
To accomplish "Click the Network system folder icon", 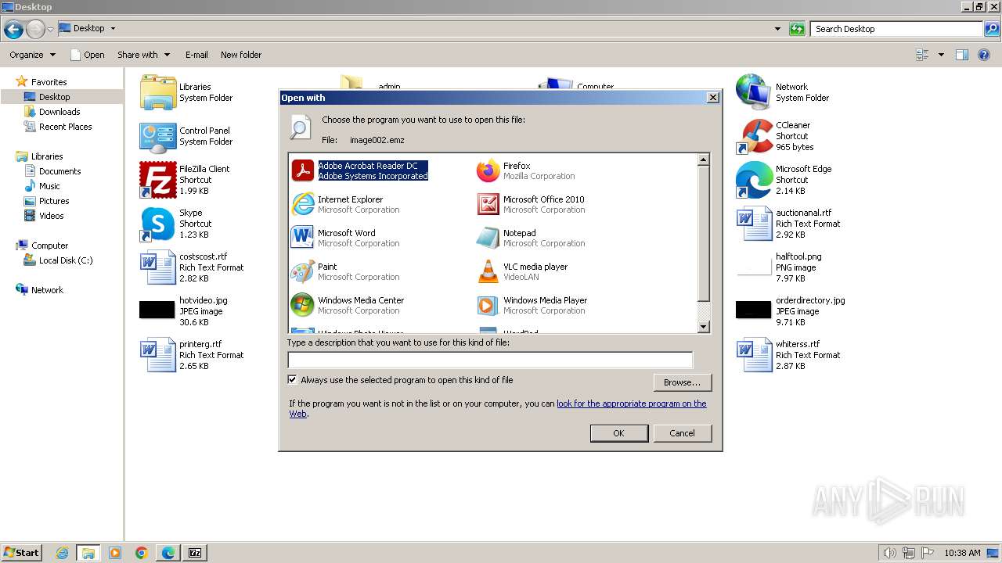I will [754, 92].
